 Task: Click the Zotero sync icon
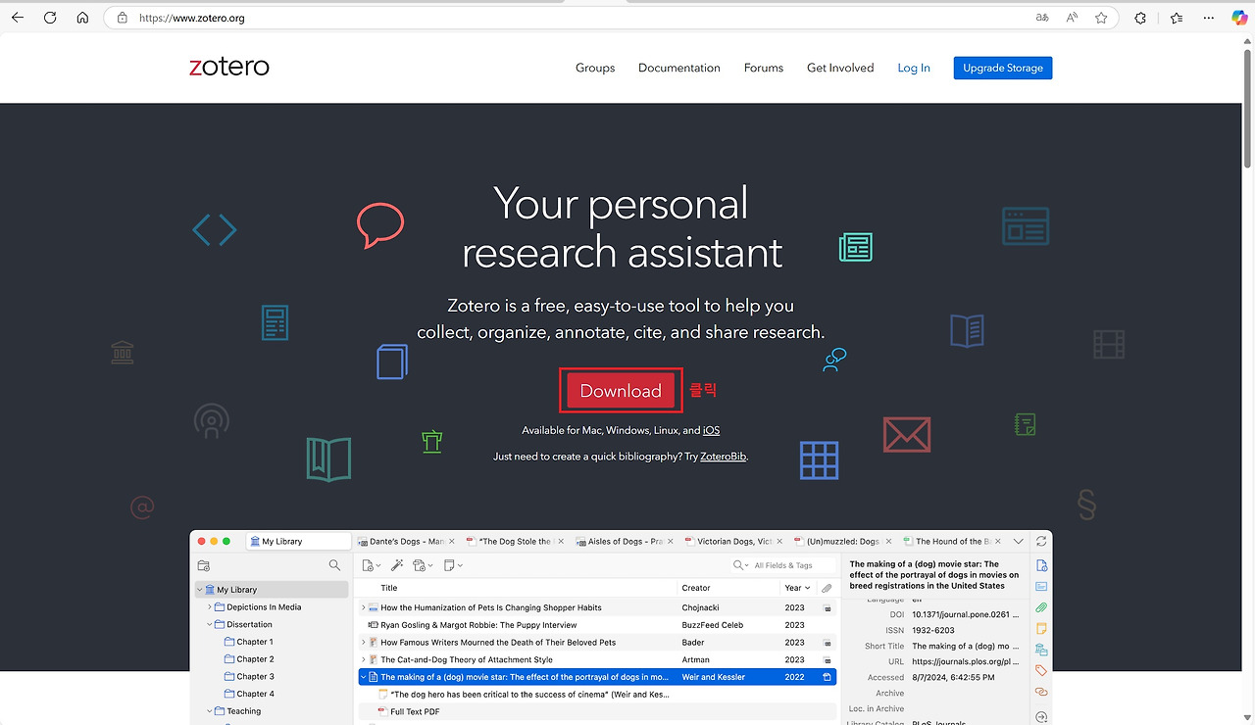tap(1041, 541)
